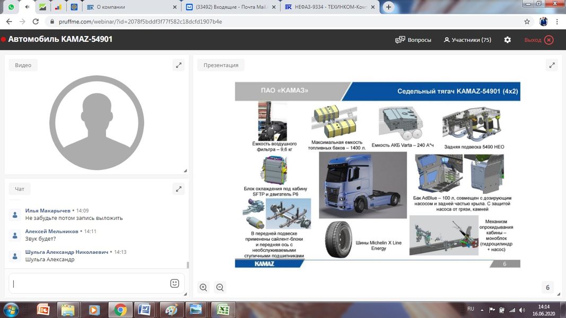This screenshot has height=318, width=566.
Task: Open the '(33492) Входящие - Почта Mail' tab
Action: click(231, 7)
